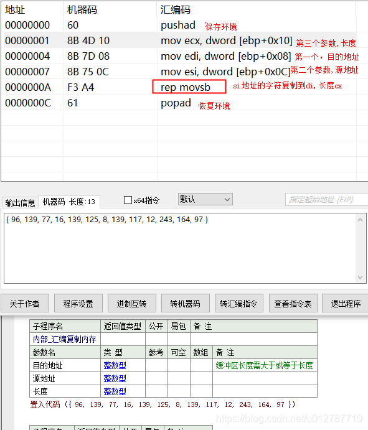Click the rep movsb instruction
368x430 pixels.
click(186, 88)
